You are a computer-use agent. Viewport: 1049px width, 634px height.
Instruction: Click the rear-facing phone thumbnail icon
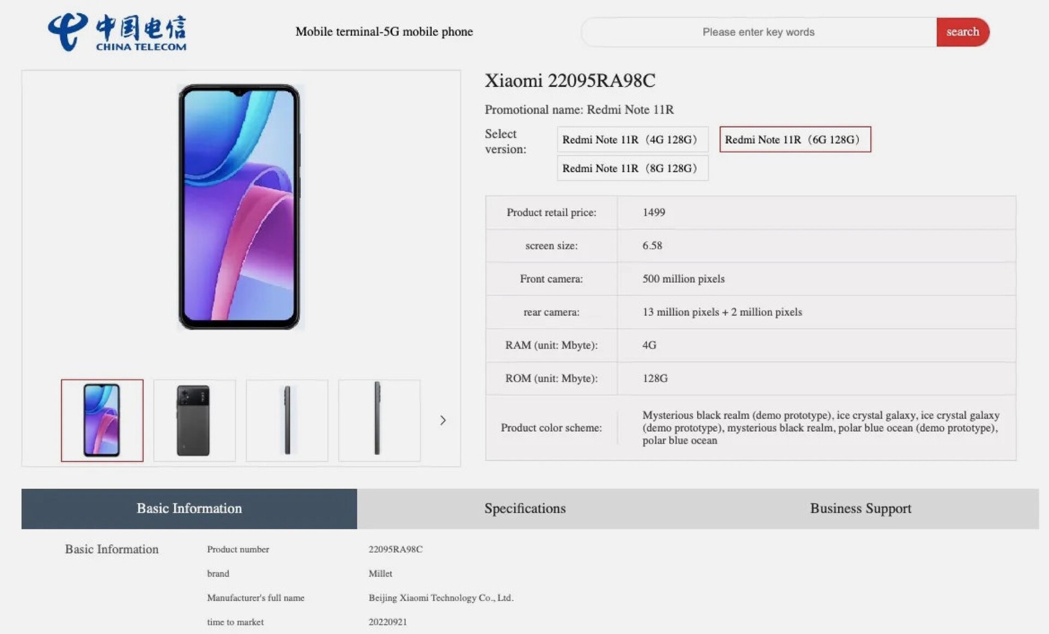(194, 420)
